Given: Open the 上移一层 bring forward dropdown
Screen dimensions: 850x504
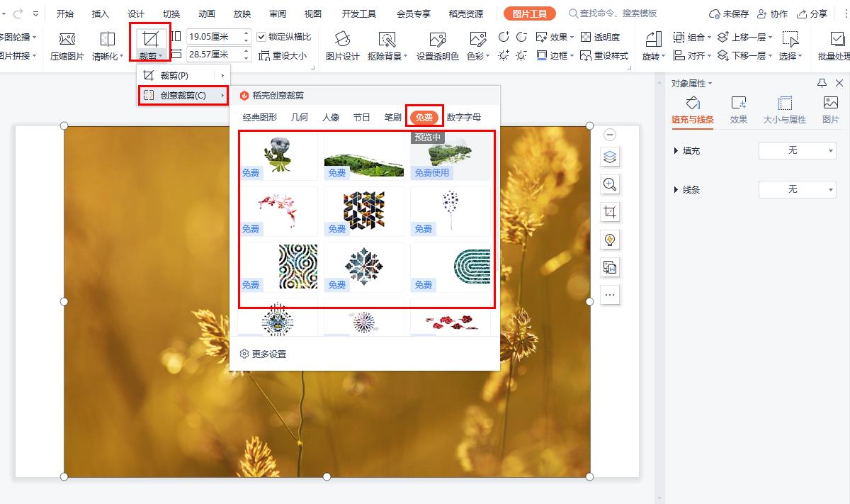Looking at the screenshot, I should [744, 37].
